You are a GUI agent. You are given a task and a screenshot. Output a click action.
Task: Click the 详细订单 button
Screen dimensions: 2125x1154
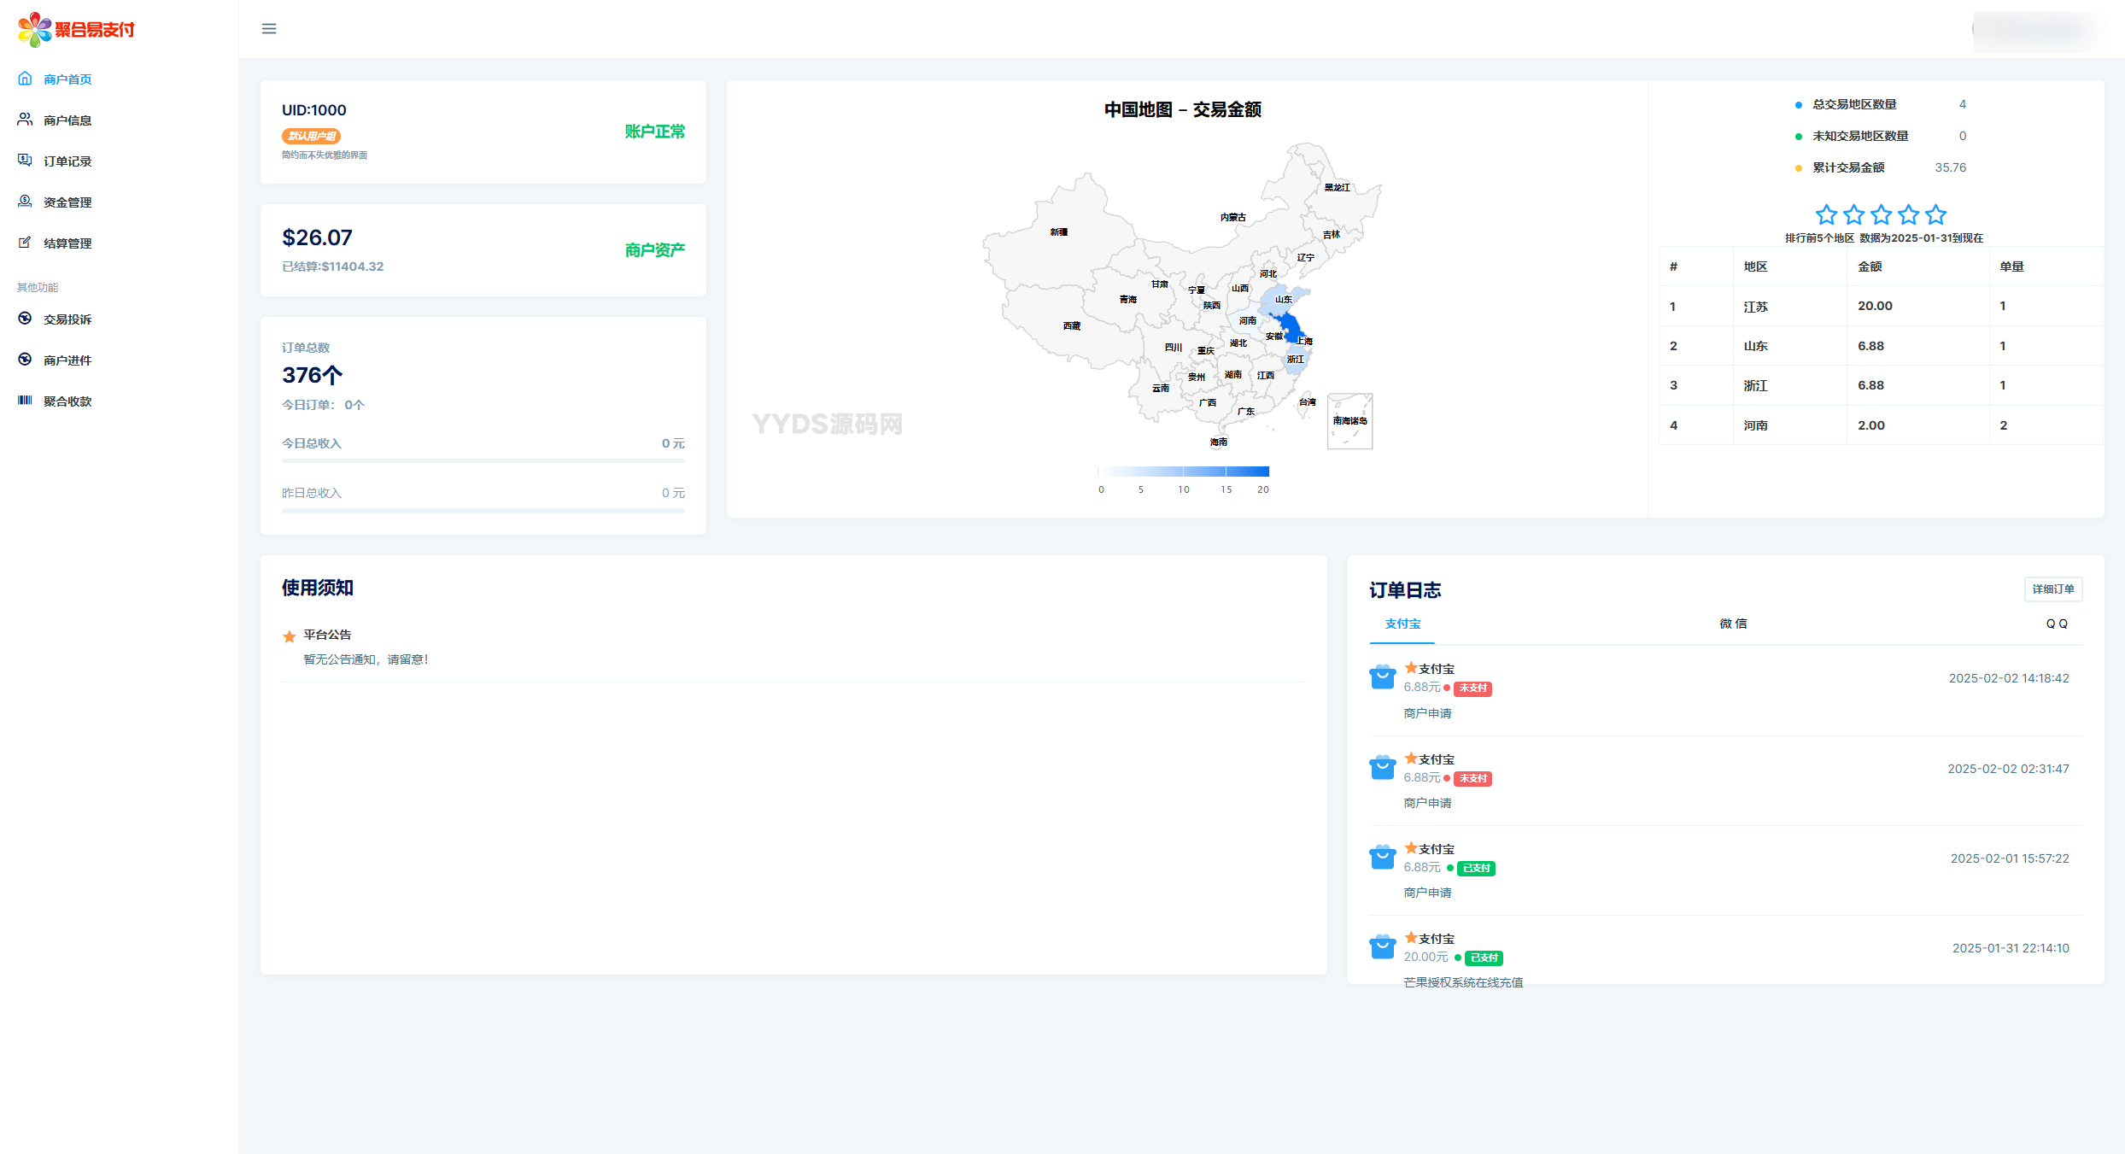[2053, 589]
